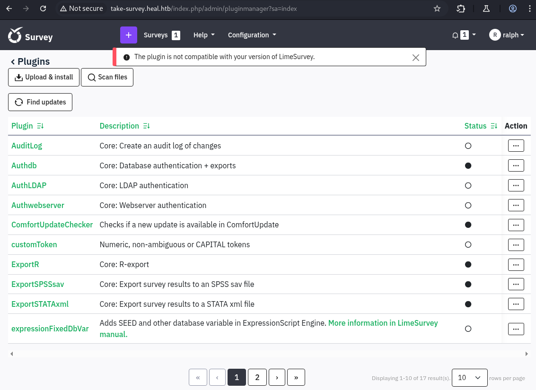The width and height of the screenshot is (536, 390).
Task: Reload the page in browser
Action: pyautogui.click(x=43, y=9)
